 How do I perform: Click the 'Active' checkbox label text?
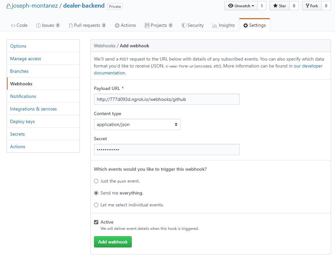107,222
